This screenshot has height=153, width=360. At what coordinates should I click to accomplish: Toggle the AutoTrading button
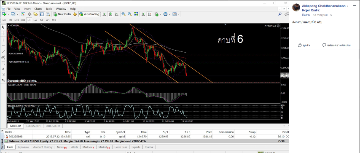click(x=89, y=14)
